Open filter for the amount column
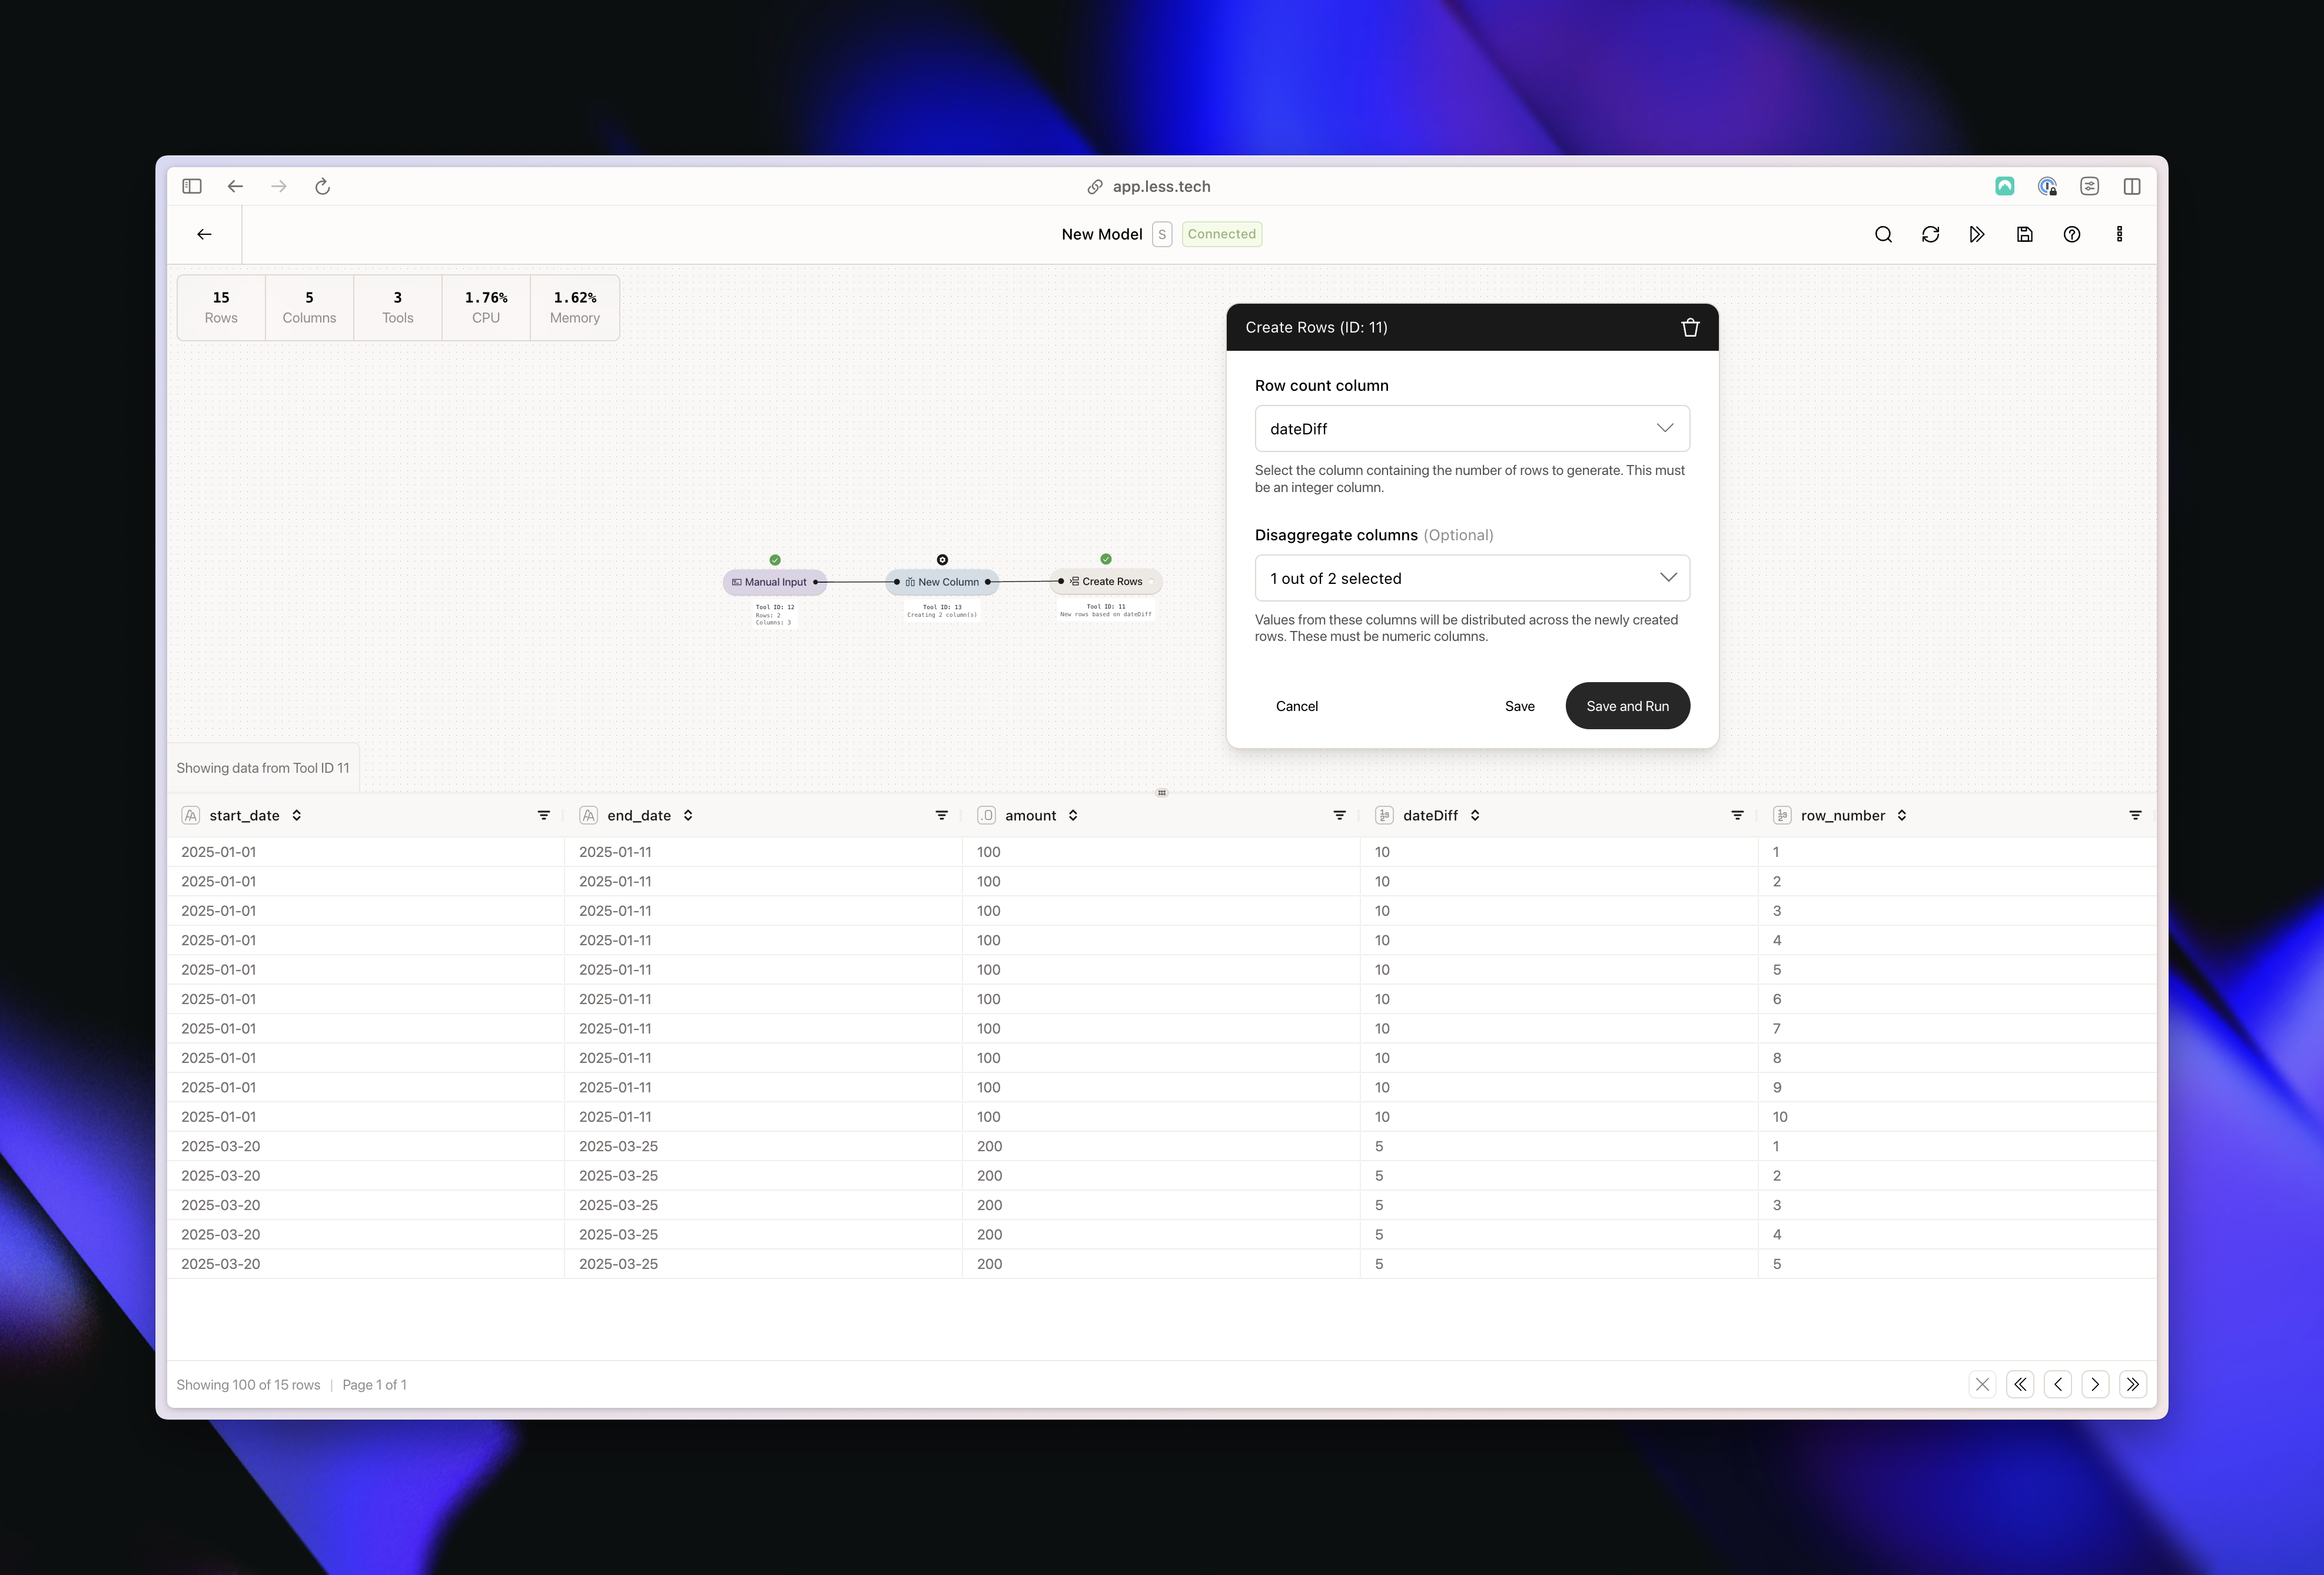 (x=1339, y=815)
